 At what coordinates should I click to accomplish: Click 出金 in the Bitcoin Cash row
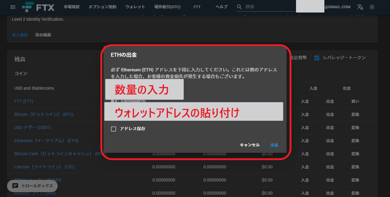(x=330, y=154)
